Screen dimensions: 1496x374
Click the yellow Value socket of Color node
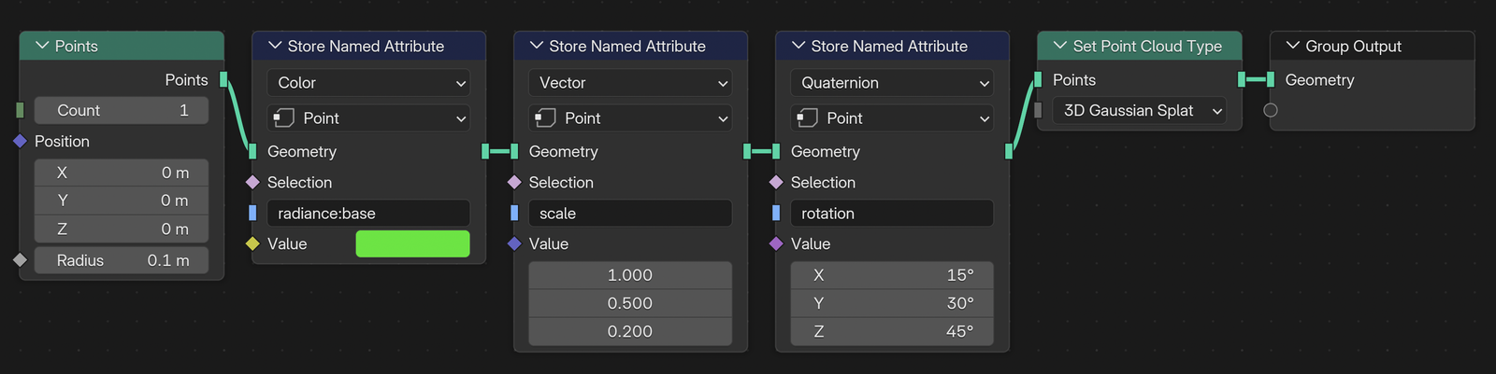[252, 244]
